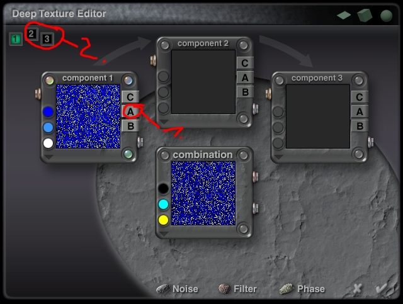The height and width of the screenshot is (304, 403).
Task: Expand the triangle menu under component 1
Action: pos(48,157)
